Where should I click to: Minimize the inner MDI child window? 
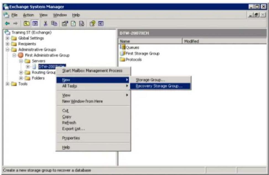click(251, 15)
